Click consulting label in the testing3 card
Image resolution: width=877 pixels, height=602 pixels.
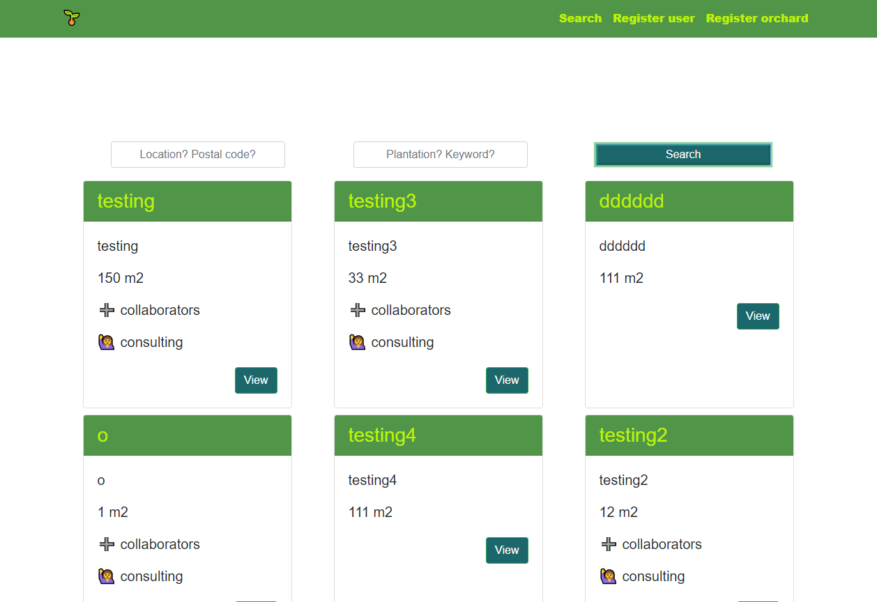click(402, 342)
